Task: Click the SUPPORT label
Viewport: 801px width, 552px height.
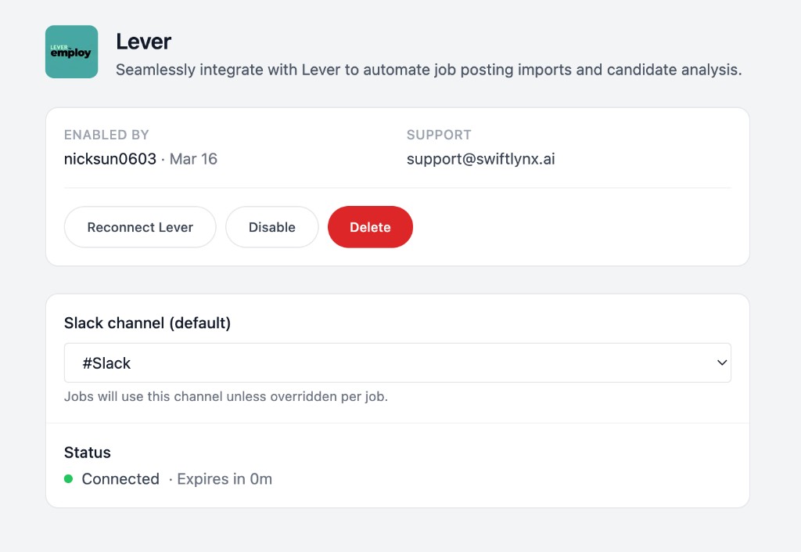Action: (x=439, y=135)
